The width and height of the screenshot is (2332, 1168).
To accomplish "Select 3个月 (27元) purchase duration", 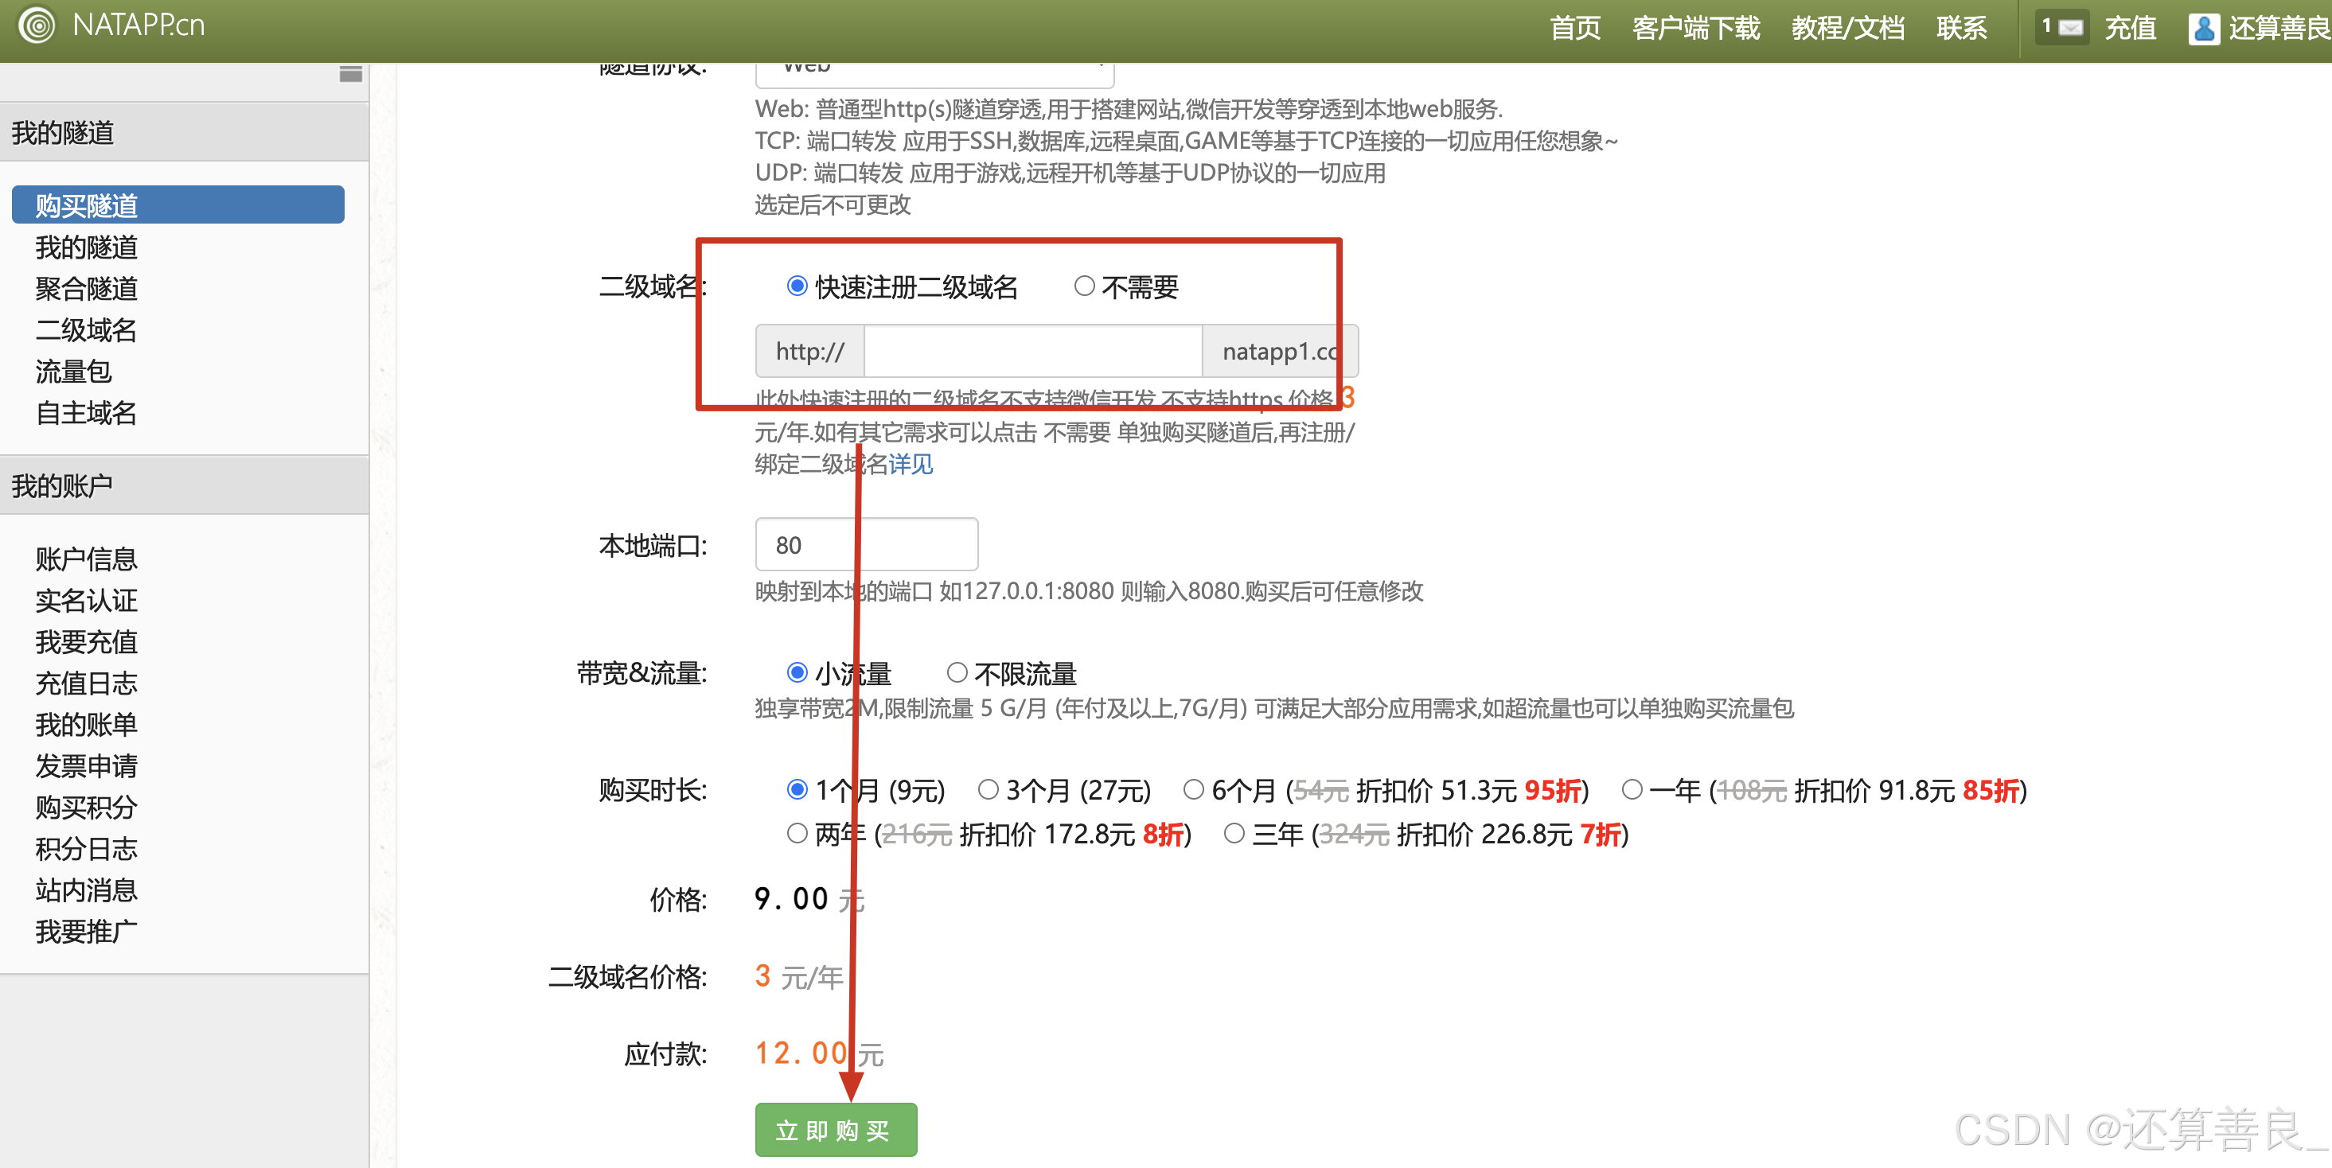I will coord(988,790).
